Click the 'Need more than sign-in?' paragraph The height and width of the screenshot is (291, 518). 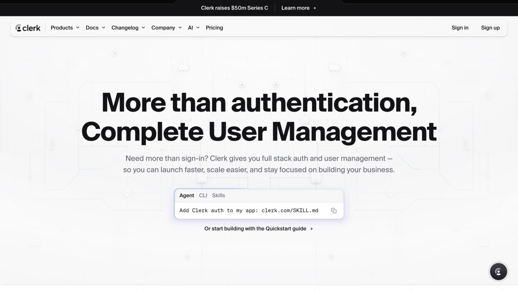coord(259,164)
